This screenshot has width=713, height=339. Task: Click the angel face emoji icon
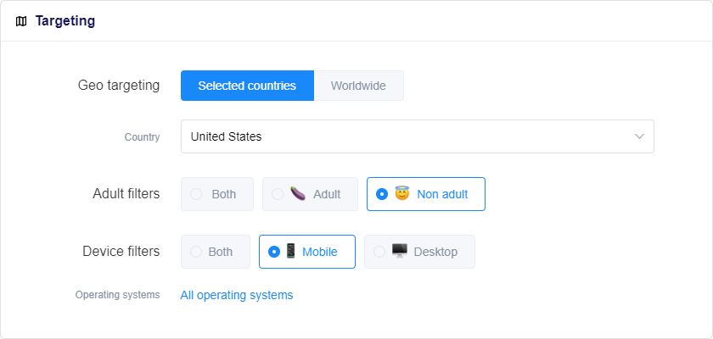pyautogui.click(x=402, y=193)
